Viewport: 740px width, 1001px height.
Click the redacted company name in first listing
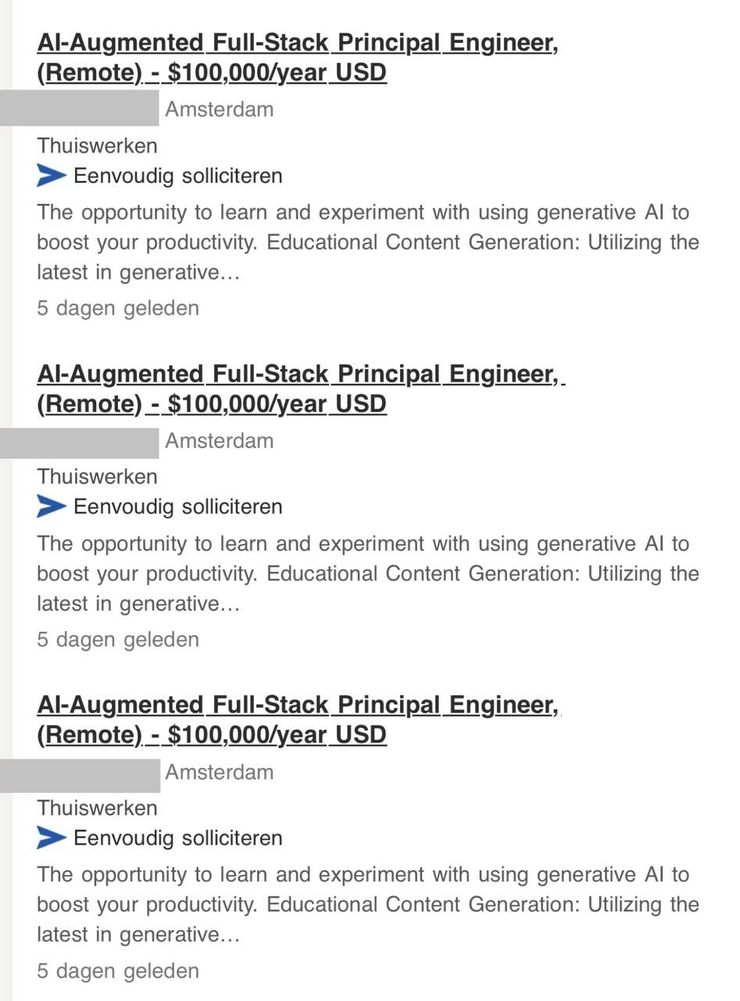79,109
